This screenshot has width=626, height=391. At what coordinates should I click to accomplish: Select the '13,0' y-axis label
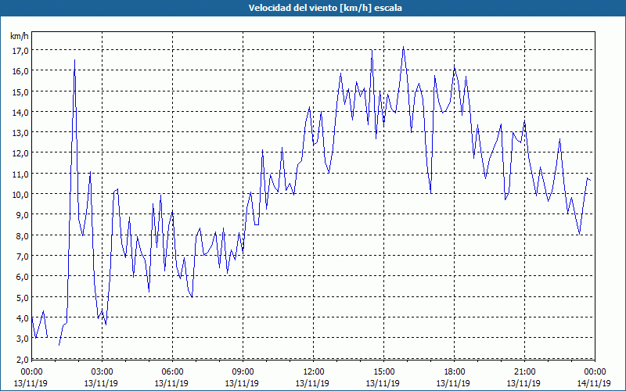[20, 133]
